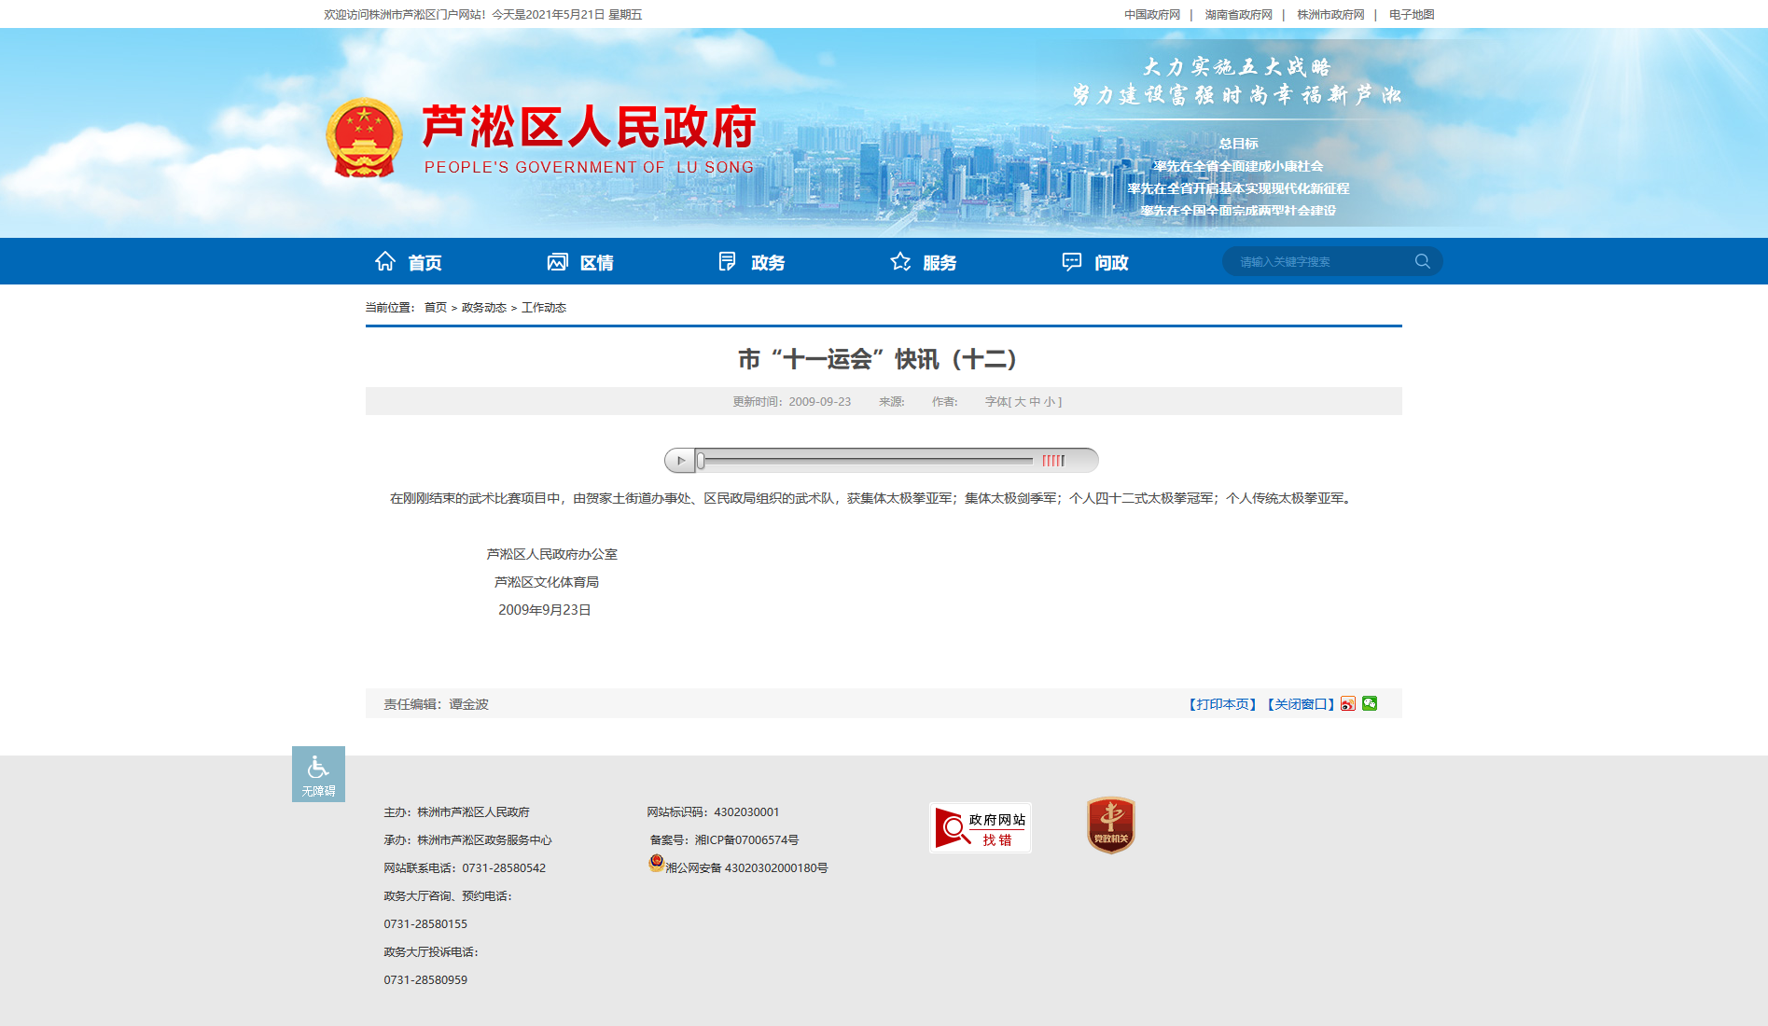Click the 政务动态 breadcrumb link
Viewport: 1768px width, 1026px height.
pos(483,308)
